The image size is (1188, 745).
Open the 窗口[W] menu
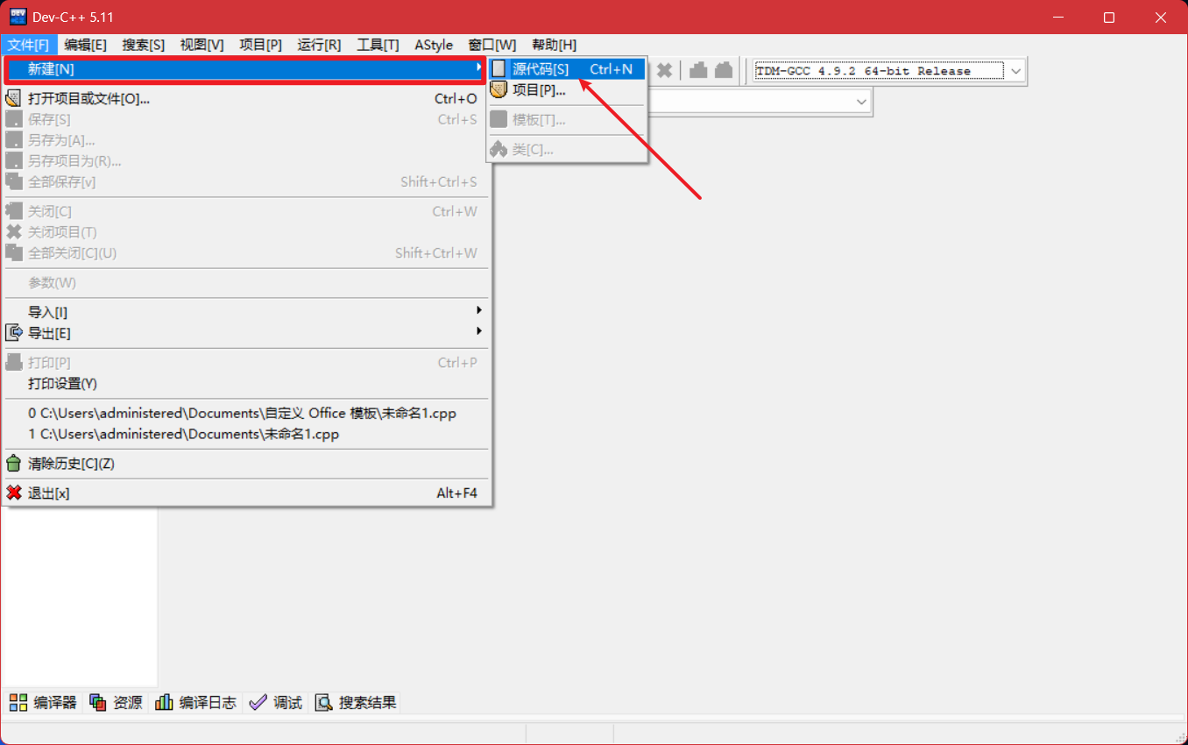coord(491,45)
